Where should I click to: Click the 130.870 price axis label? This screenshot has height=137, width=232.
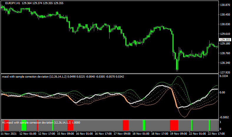(225, 5)
